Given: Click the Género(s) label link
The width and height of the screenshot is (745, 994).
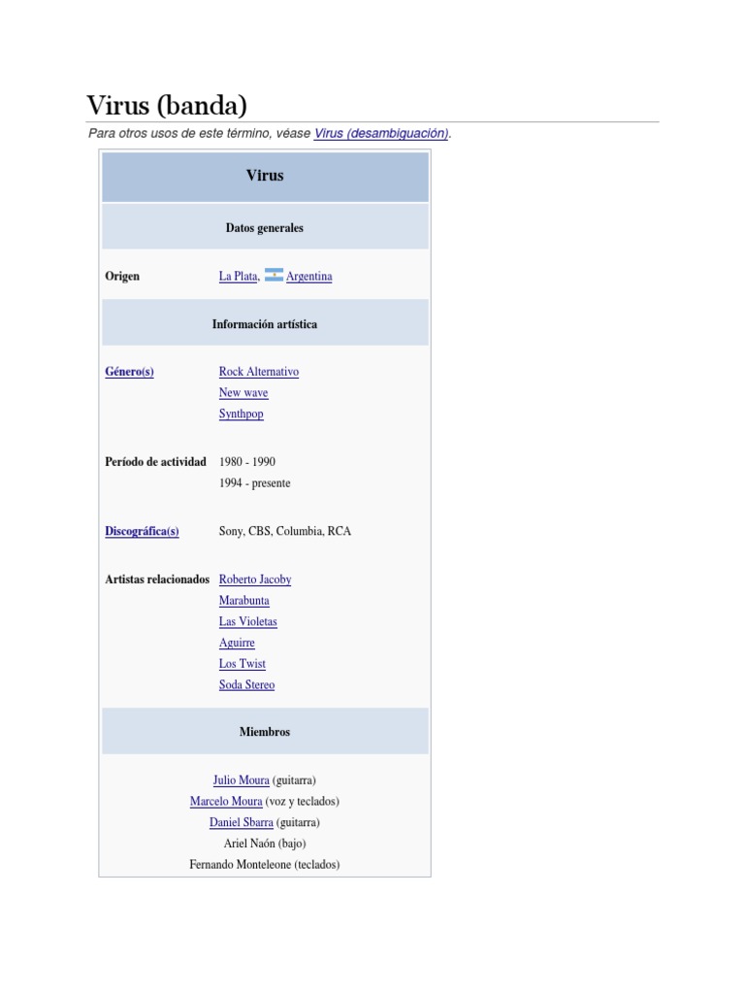Looking at the screenshot, I should (x=129, y=372).
